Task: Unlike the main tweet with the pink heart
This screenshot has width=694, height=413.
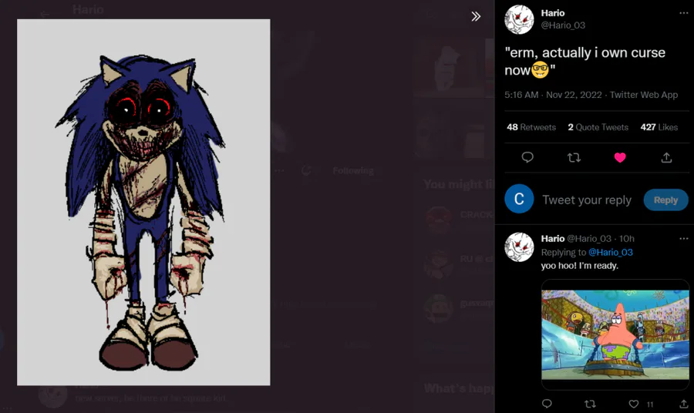Action: pos(620,157)
